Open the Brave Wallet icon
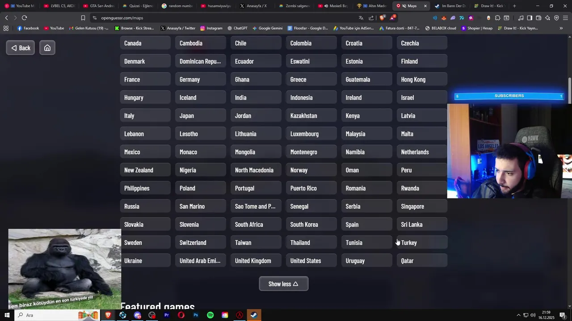 coord(538,18)
